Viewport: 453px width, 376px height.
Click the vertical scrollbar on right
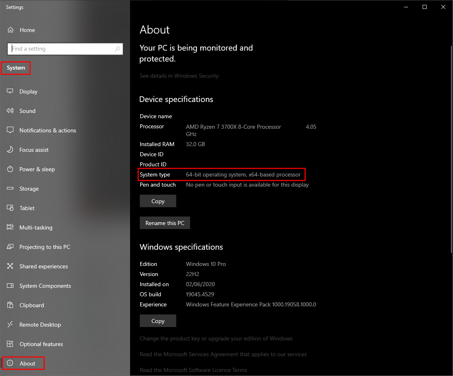pyautogui.click(x=451, y=134)
